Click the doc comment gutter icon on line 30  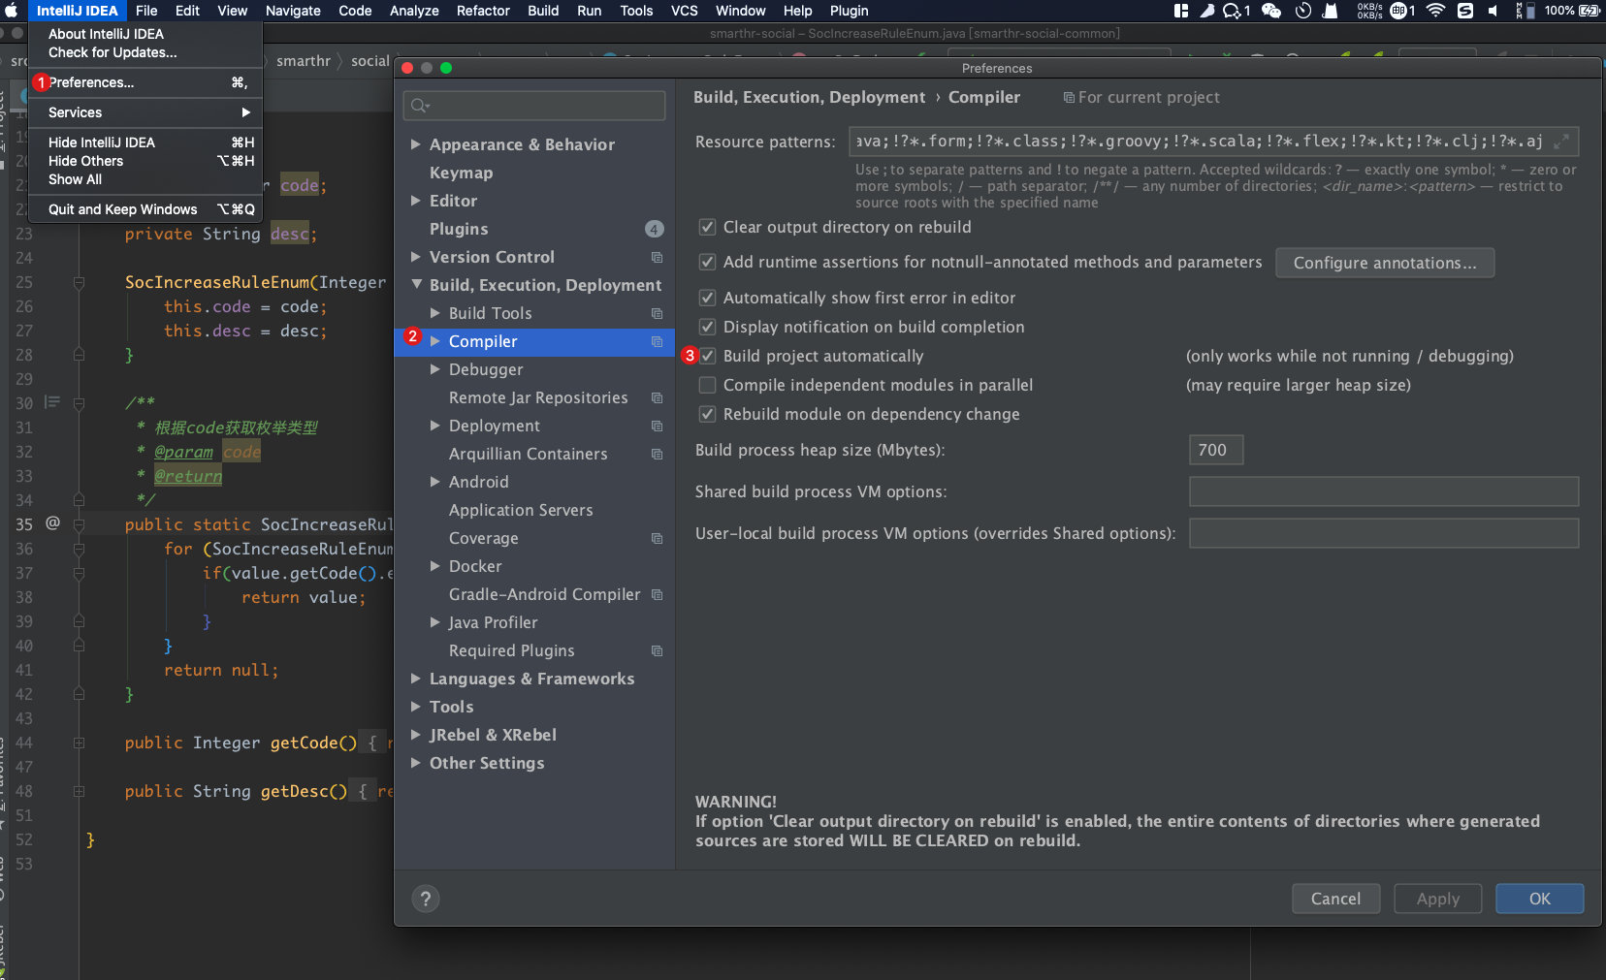coord(52,401)
